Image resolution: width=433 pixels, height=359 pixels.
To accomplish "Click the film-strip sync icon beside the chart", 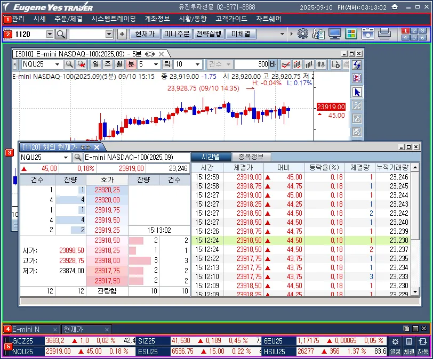I will coord(357,79).
